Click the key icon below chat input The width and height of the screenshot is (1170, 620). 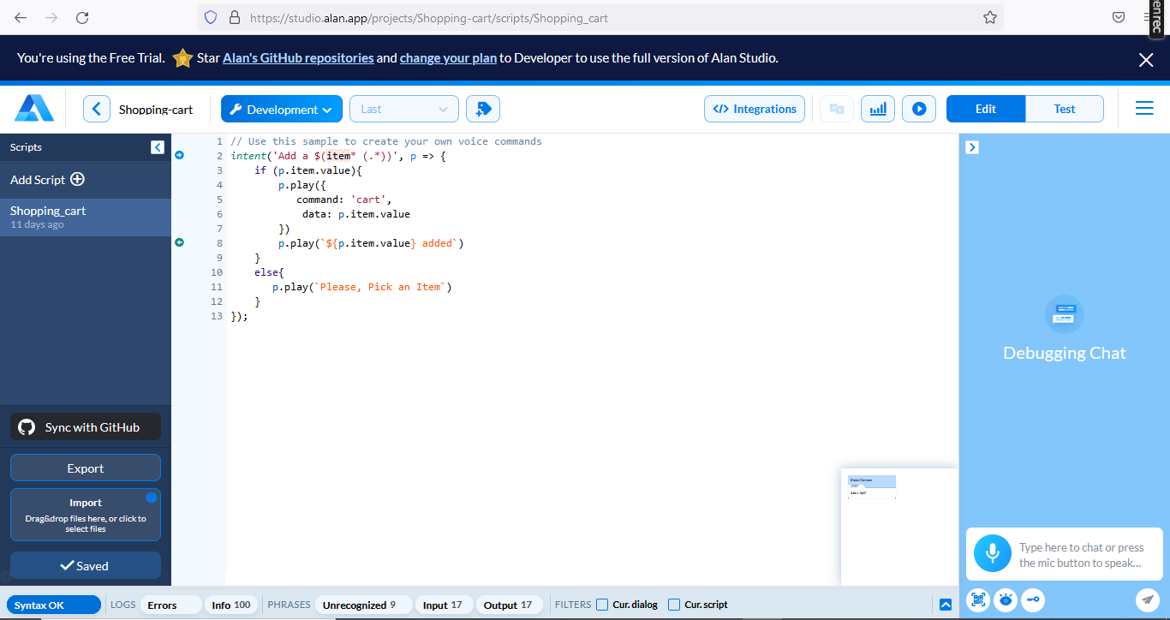[x=1032, y=600]
